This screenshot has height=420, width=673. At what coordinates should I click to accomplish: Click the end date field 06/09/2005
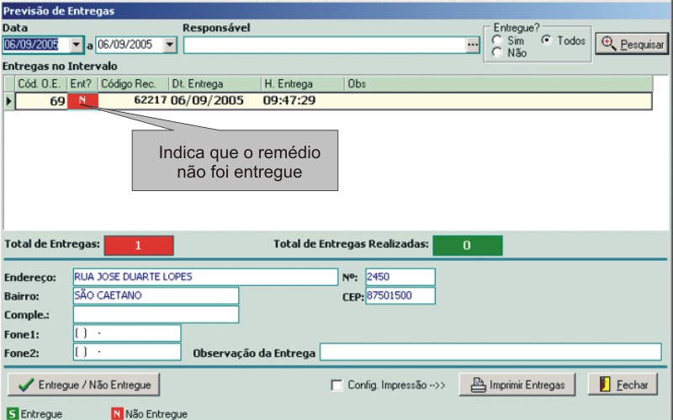click(130, 45)
